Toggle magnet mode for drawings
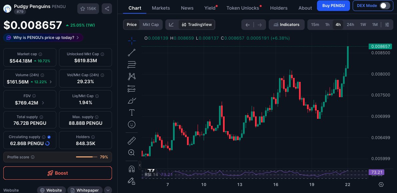This screenshot has width=397, height=193. (x=132, y=169)
